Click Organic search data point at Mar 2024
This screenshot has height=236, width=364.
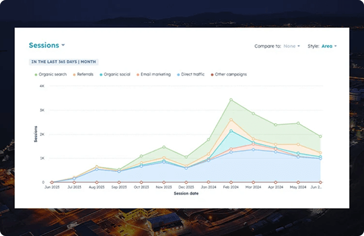[x=253, y=113]
